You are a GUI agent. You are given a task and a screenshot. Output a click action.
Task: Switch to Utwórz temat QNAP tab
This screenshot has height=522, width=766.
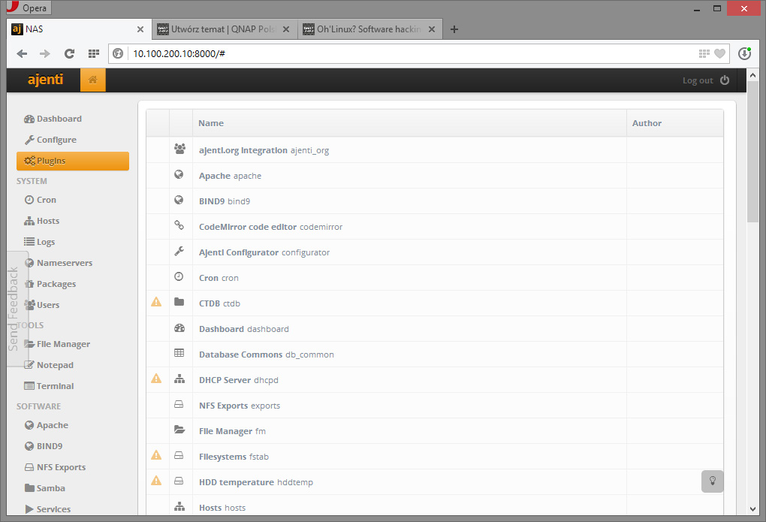[225, 29]
